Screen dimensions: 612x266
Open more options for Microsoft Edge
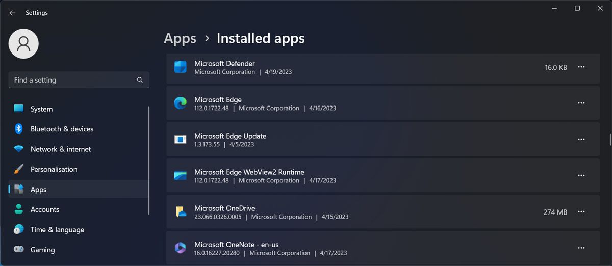pos(581,103)
